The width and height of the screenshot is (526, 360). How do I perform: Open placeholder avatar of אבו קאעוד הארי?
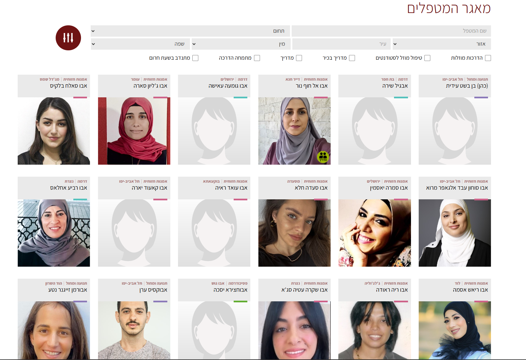coord(134,233)
